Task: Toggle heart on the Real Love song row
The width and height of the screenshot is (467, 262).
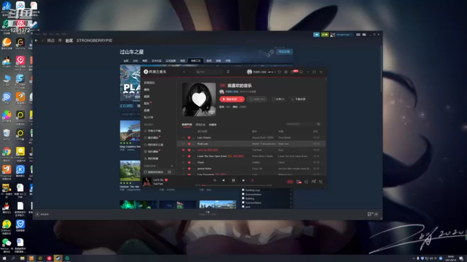Action: click(x=189, y=144)
